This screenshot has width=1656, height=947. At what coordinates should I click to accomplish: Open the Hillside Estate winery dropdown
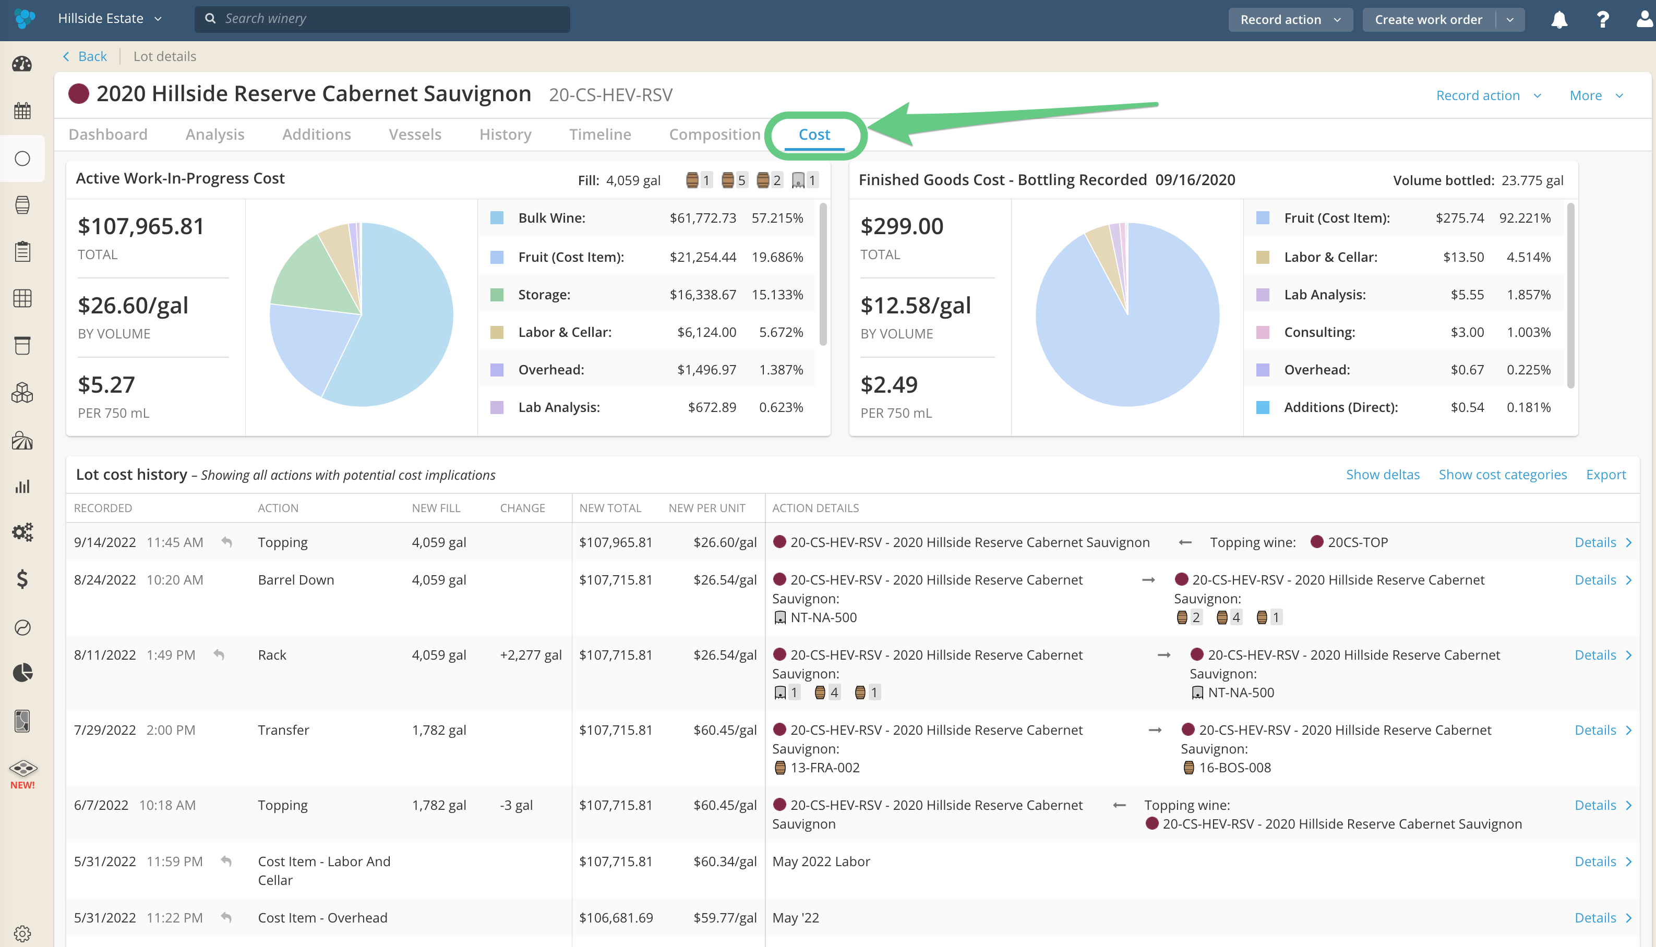click(110, 19)
